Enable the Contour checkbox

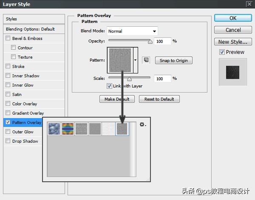coord(13,48)
